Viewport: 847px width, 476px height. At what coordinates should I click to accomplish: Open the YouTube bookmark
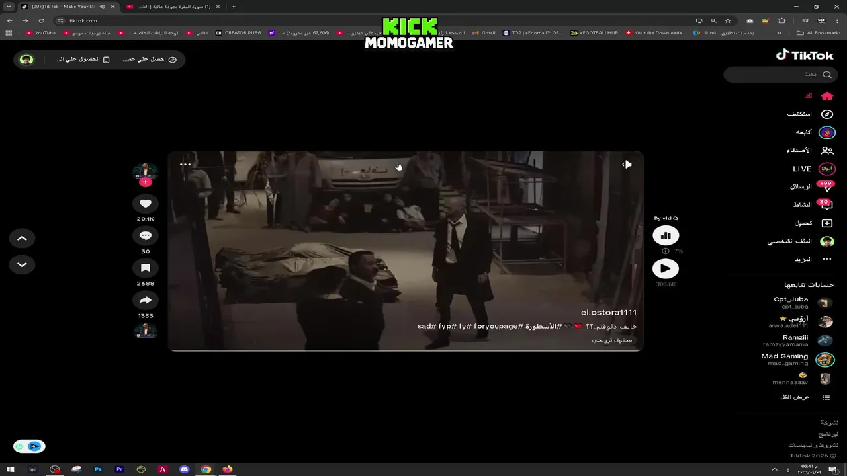point(41,33)
